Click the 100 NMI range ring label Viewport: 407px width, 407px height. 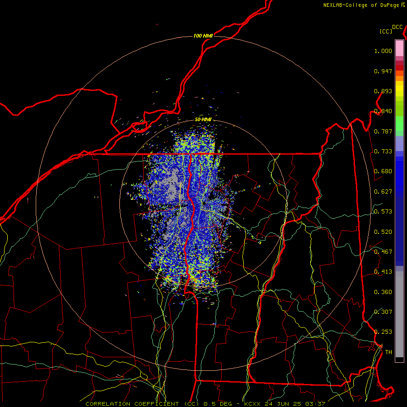pyautogui.click(x=203, y=36)
